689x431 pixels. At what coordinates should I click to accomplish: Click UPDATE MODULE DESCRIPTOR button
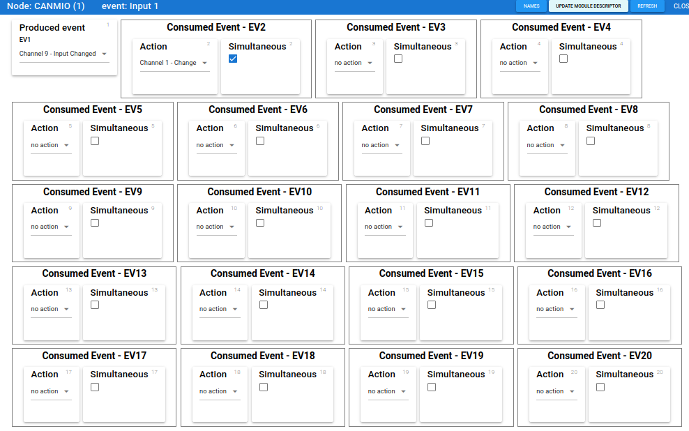point(588,6)
